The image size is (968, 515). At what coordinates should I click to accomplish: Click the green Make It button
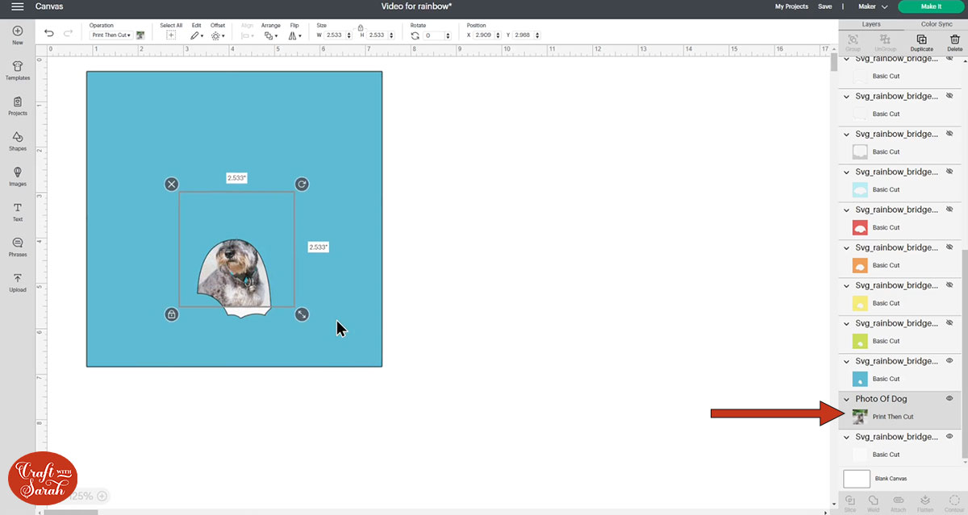point(931,6)
